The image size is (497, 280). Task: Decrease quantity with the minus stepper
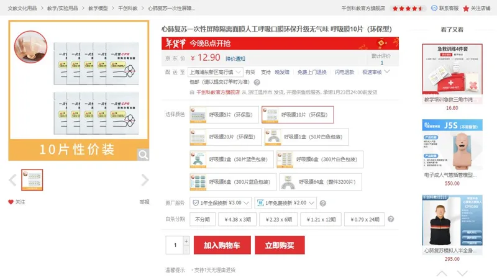point(186,250)
